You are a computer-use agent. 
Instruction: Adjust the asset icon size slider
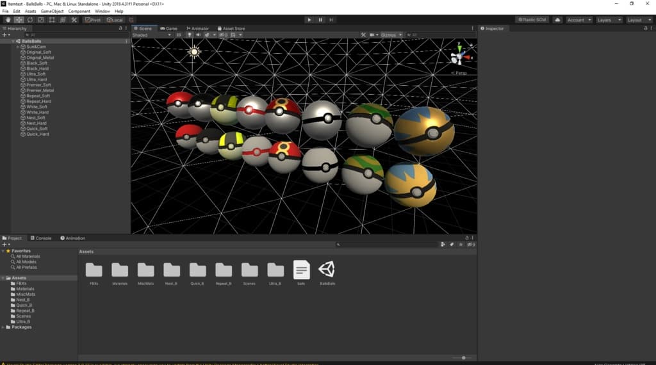click(463, 357)
